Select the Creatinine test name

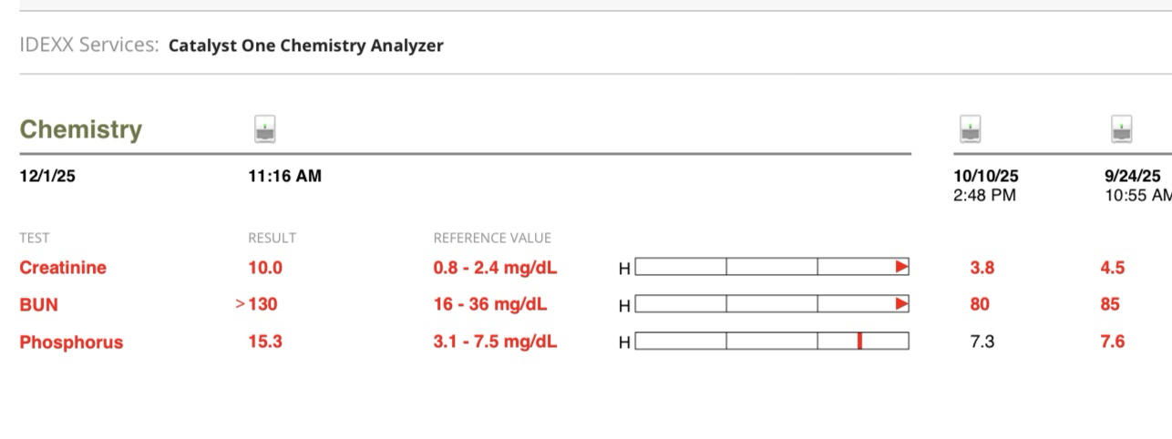coord(63,268)
